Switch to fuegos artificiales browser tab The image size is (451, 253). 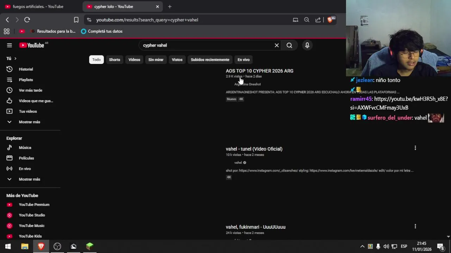38,7
